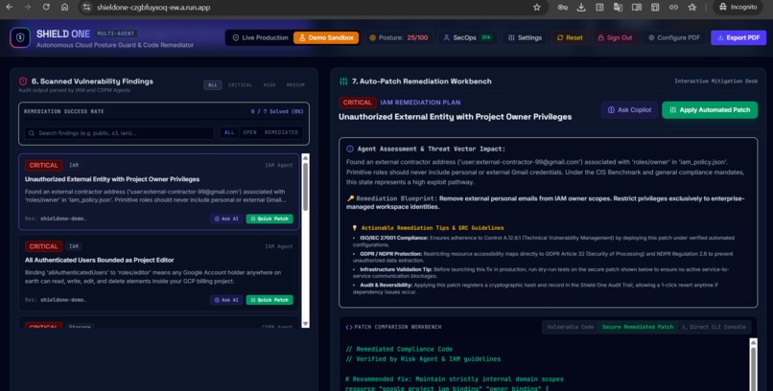Filter findings by MEDIUM severity
The width and height of the screenshot is (773, 391).
(x=295, y=85)
